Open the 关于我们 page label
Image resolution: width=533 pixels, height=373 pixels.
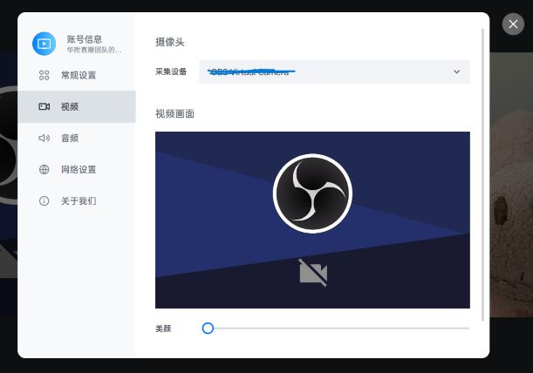click(79, 201)
